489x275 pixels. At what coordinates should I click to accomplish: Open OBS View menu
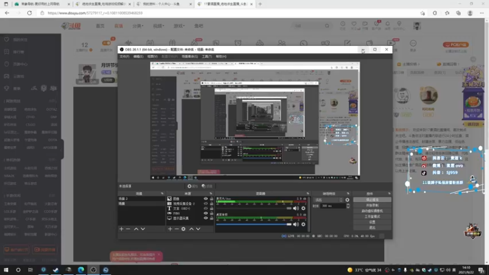coord(152,56)
